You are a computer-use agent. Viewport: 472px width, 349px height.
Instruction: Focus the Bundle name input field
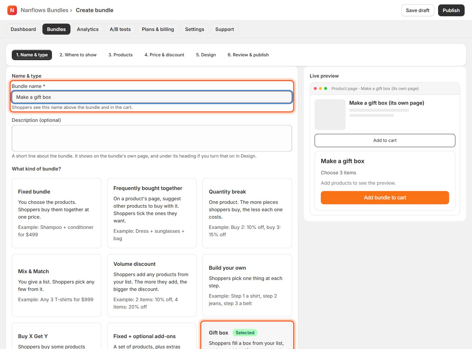[152, 97]
